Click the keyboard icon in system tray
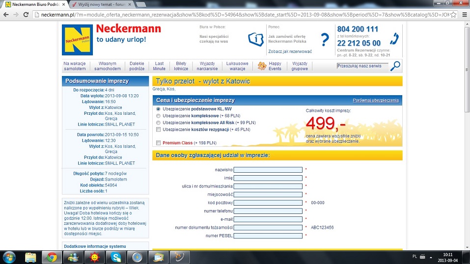 pos(423,257)
